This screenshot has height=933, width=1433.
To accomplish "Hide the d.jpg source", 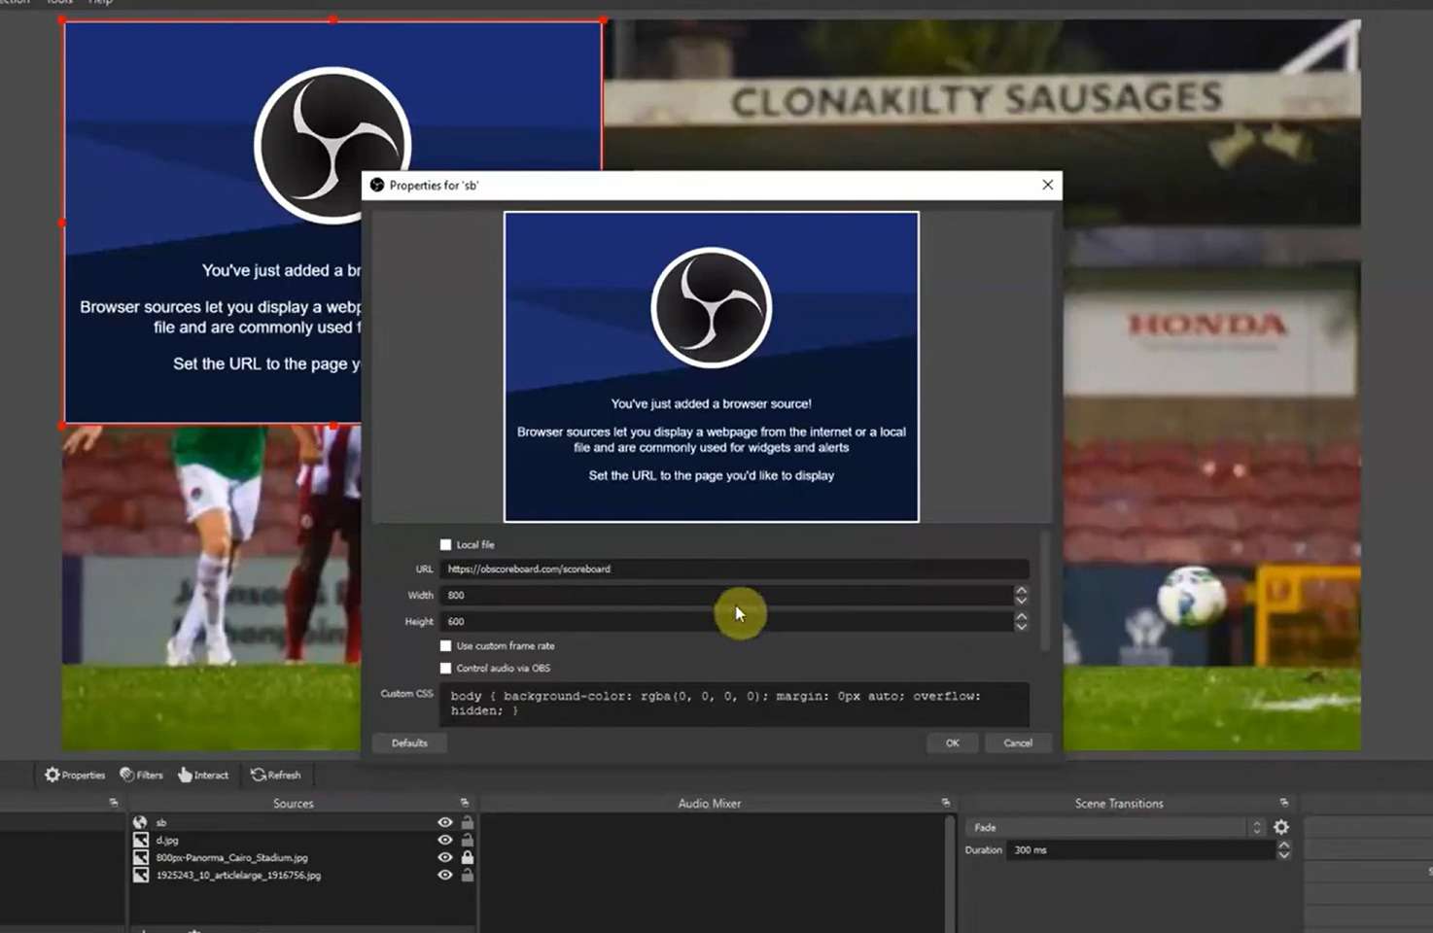I will [x=445, y=840].
